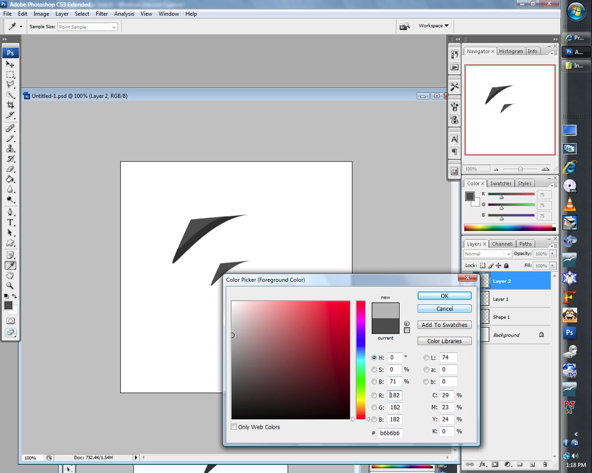Grab the Hand tool
The width and height of the screenshot is (592, 473).
pyautogui.click(x=11, y=275)
